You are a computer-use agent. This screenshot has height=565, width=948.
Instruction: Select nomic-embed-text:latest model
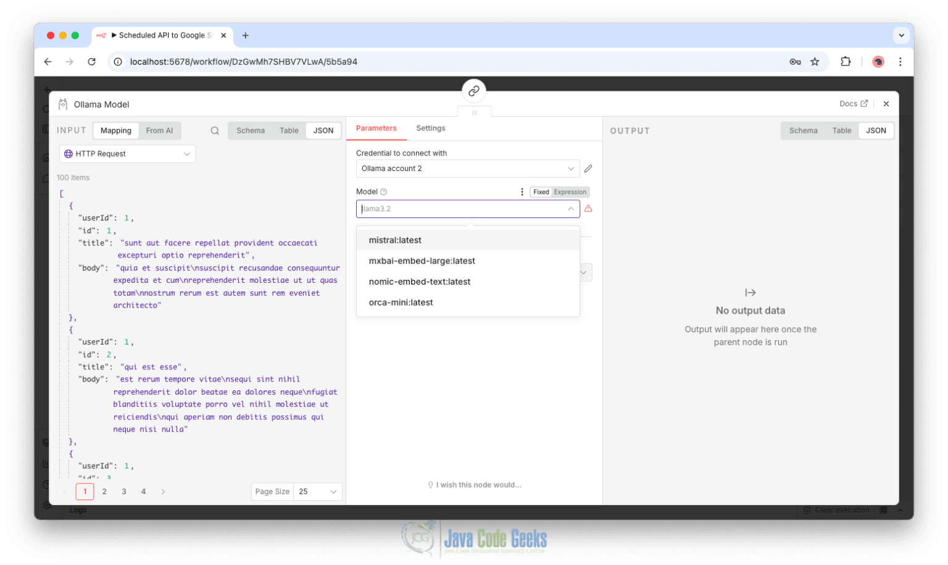(x=468, y=282)
